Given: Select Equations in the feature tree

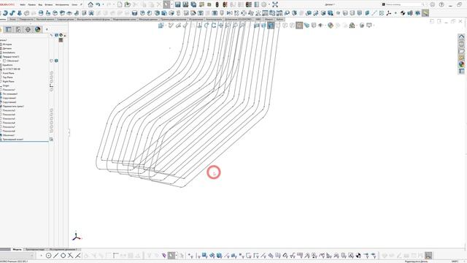Looking at the screenshot, I should 8,65.
